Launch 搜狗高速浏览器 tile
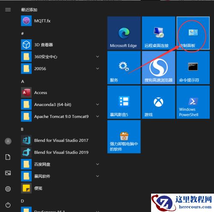This screenshot has width=214, height=212. (x=158, y=68)
